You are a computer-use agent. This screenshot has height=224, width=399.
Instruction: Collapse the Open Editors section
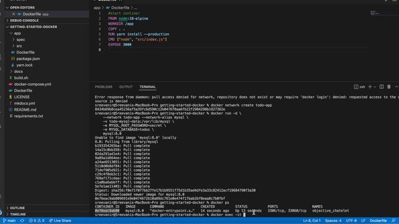(7, 7)
